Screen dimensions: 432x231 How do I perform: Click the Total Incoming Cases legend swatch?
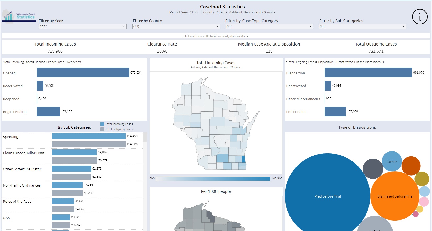tap(102, 124)
